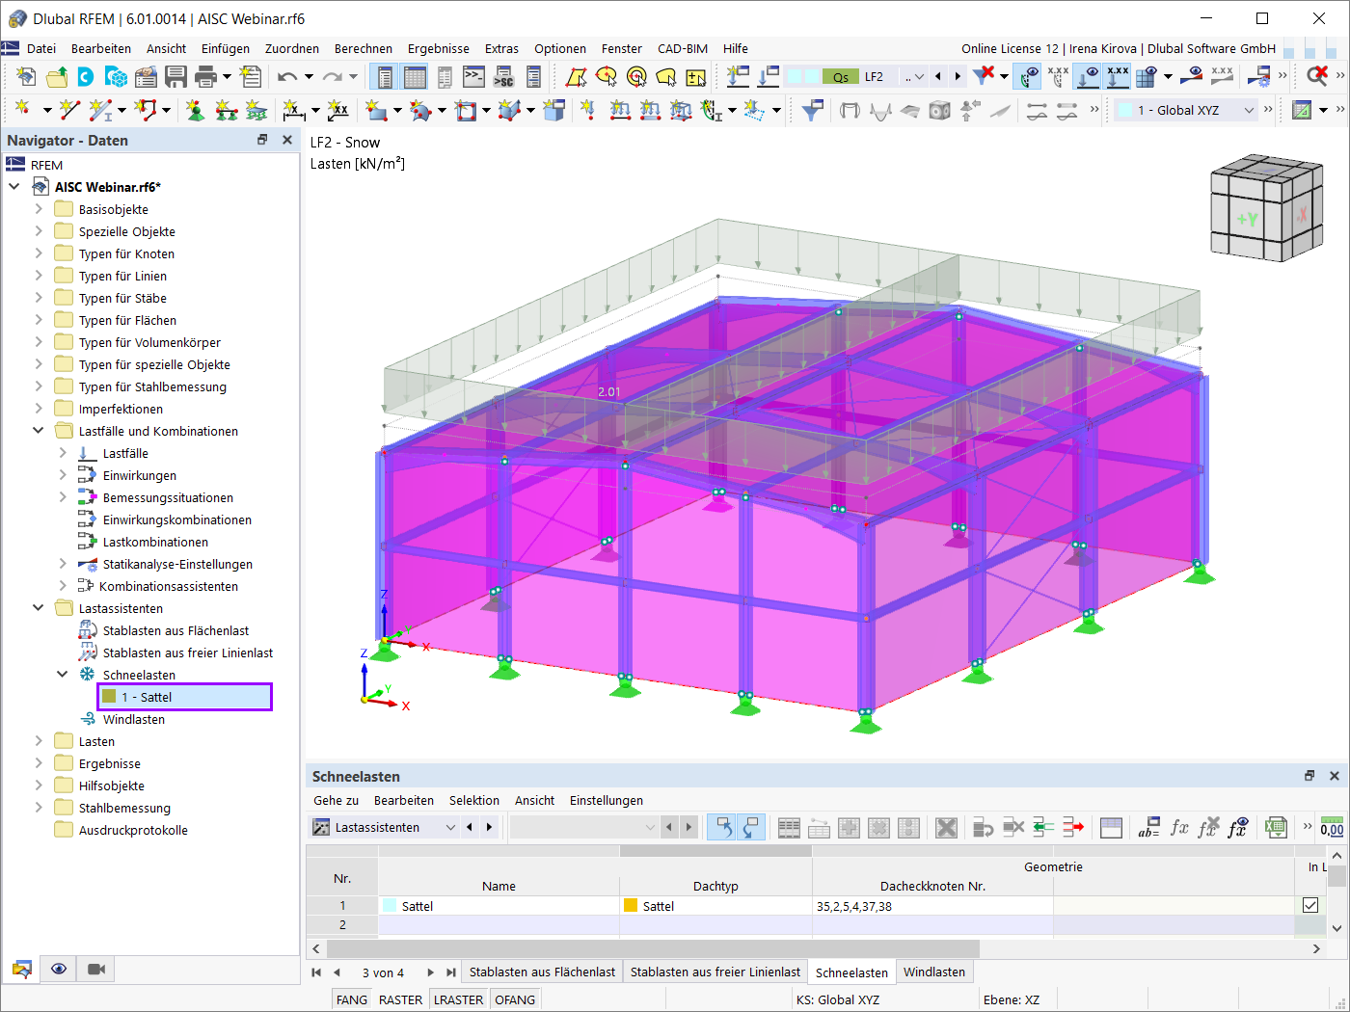Toggle FANG snap in status bar
This screenshot has height=1012, width=1350.
[x=352, y=999]
